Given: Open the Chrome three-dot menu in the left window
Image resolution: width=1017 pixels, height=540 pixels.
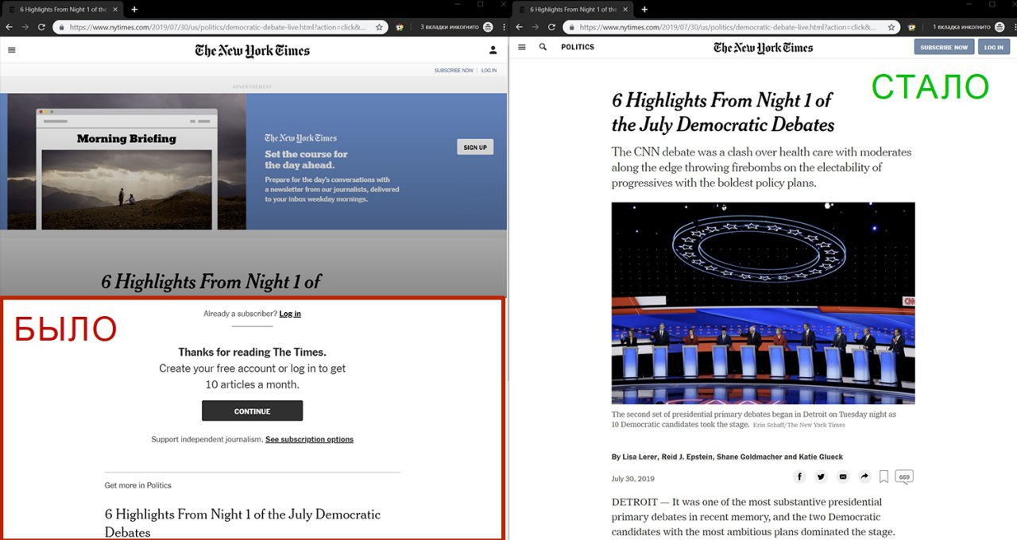Looking at the screenshot, I should point(504,27).
